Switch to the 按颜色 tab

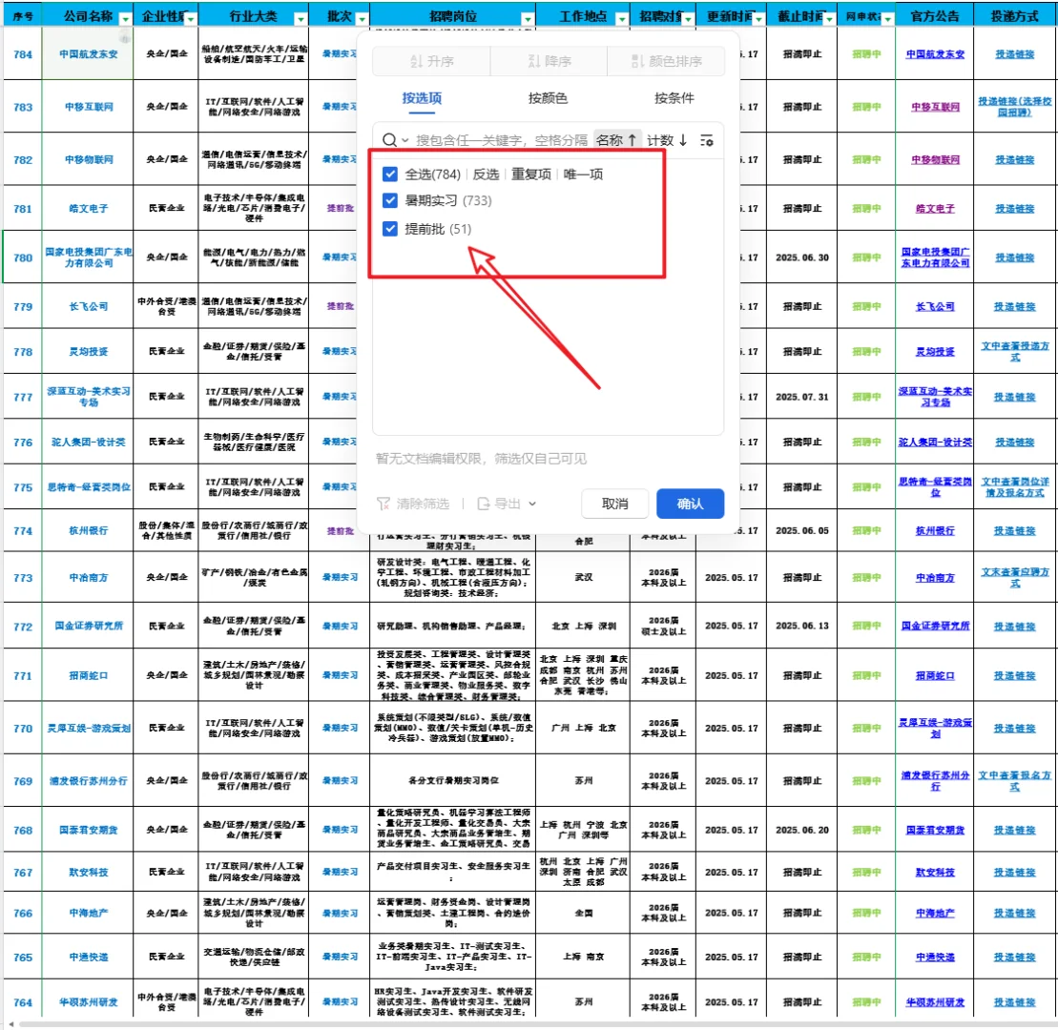(x=548, y=98)
